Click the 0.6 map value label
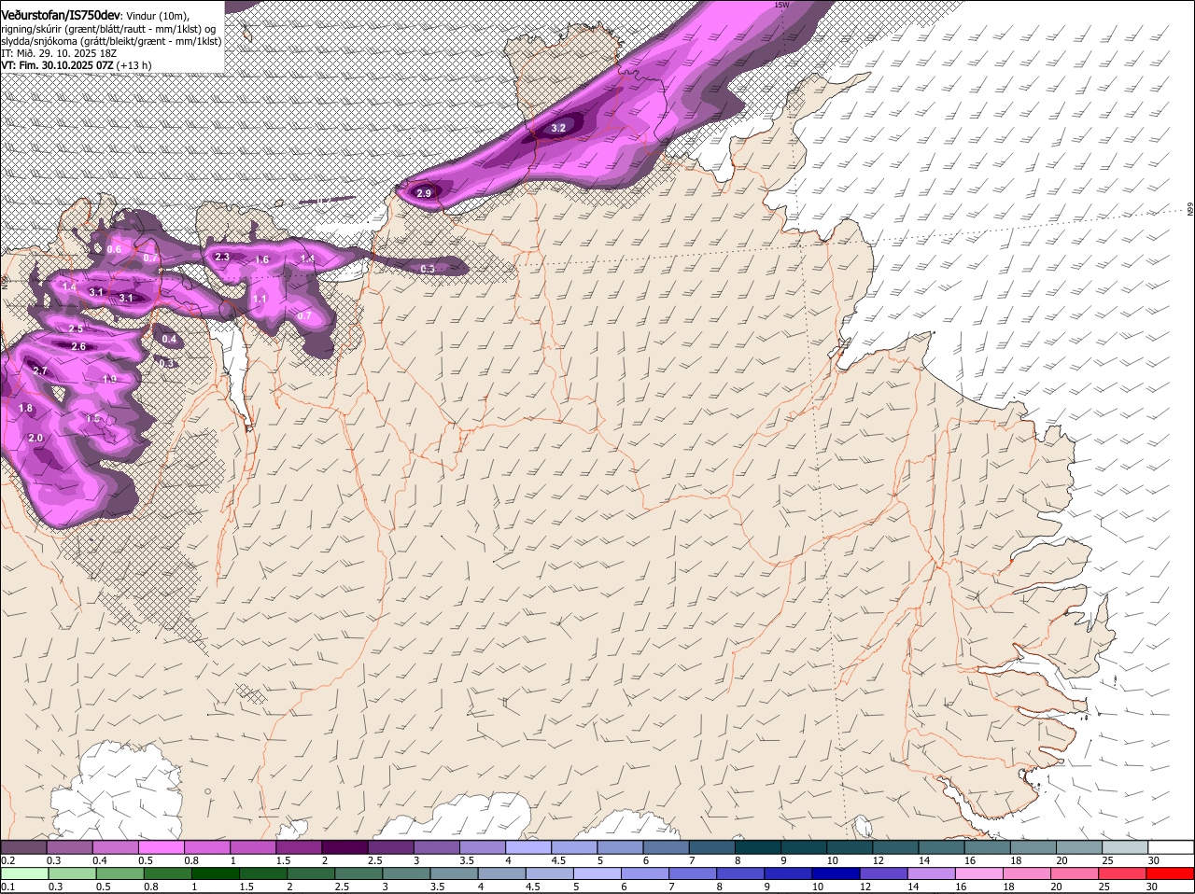1195x894 pixels. point(114,249)
